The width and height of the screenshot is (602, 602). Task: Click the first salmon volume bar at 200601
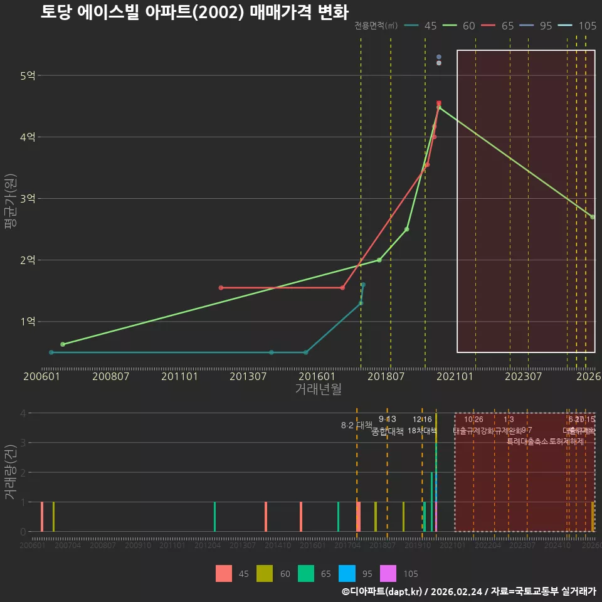pyautogui.click(x=42, y=517)
